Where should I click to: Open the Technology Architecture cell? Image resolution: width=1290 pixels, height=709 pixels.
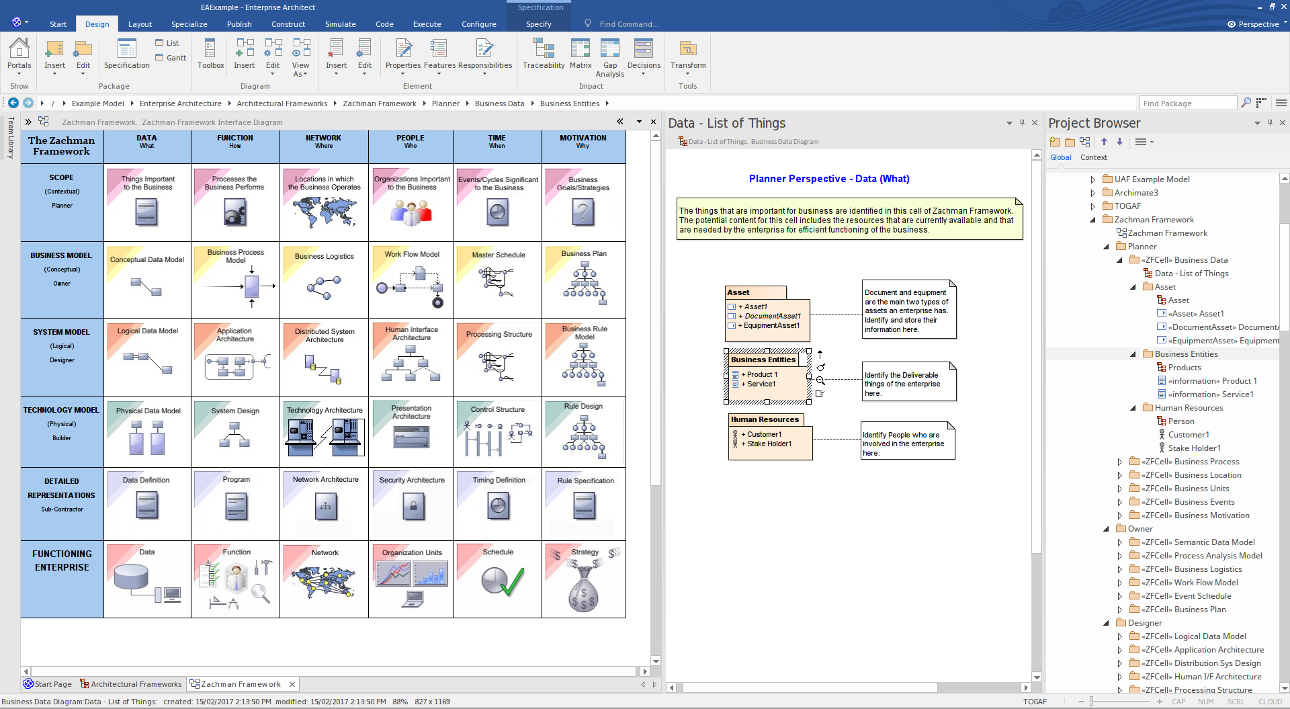click(x=324, y=431)
